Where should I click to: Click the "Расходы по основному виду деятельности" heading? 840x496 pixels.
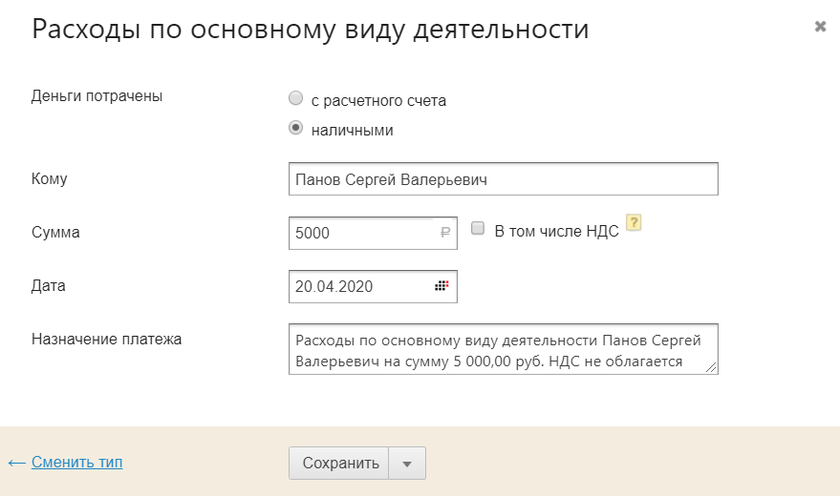tap(311, 30)
